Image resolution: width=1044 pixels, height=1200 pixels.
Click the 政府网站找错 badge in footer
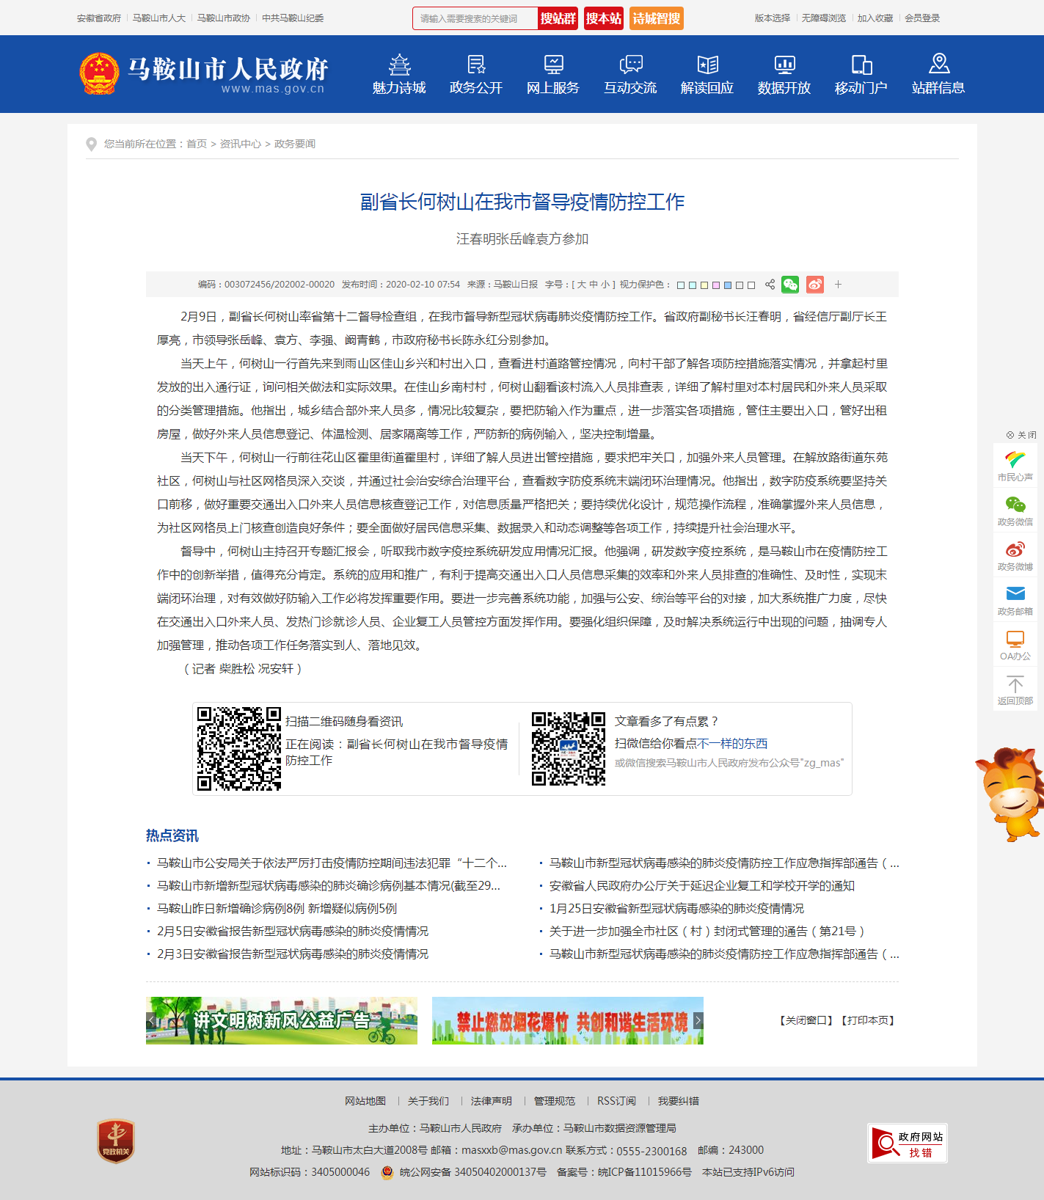pos(907,1143)
